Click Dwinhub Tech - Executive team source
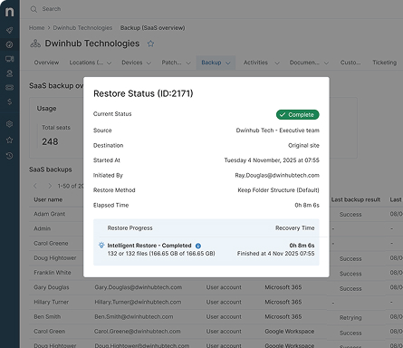This screenshot has height=348, width=403. coord(278,130)
